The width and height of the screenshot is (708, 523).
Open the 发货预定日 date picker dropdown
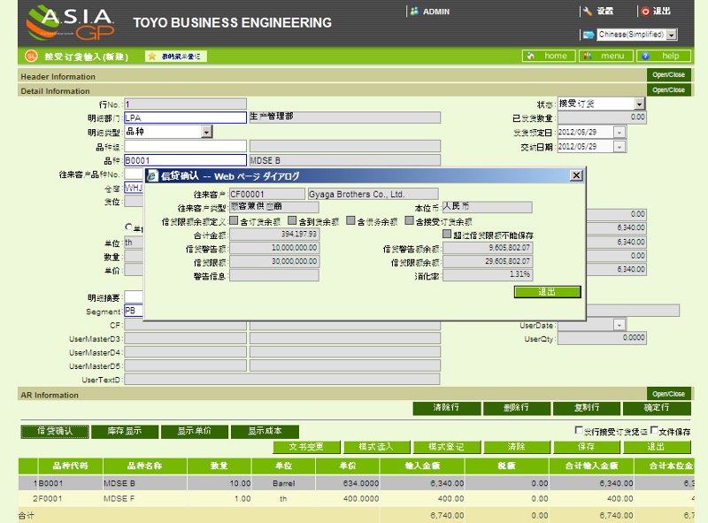click(619, 133)
